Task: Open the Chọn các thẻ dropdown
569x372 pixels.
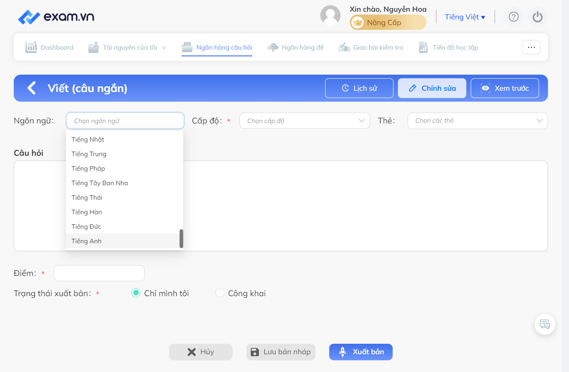Action: tap(478, 121)
